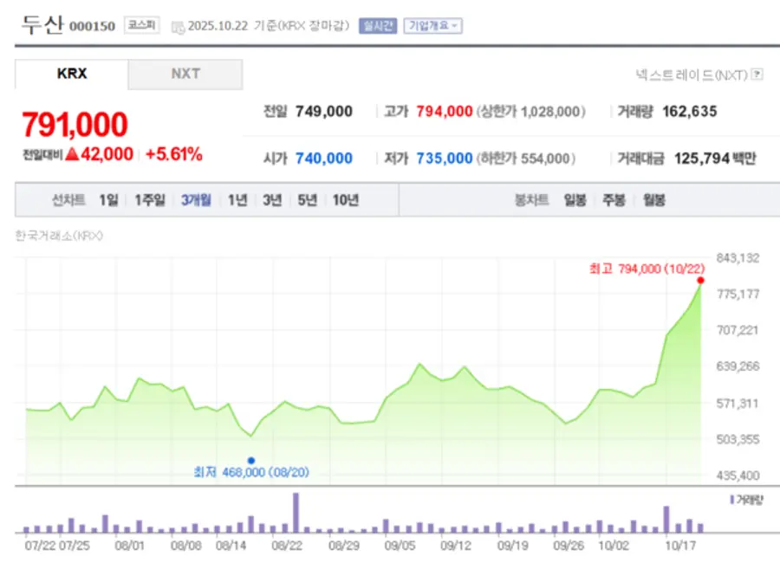Click the red 최고 794,000 high point dot
The height and width of the screenshot is (576, 780).
(x=700, y=280)
